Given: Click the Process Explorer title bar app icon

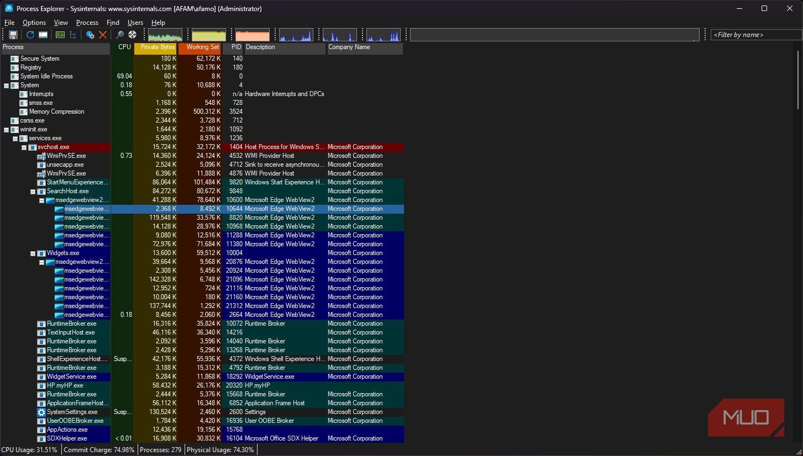Looking at the screenshot, I should (x=9, y=8).
